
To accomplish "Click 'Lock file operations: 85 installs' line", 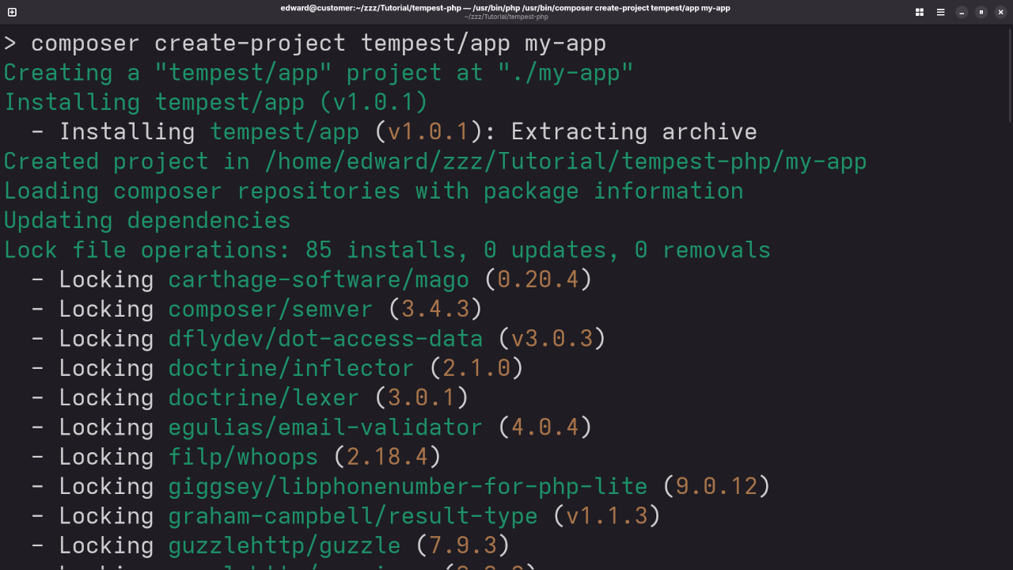I will click(x=387, y=250).
